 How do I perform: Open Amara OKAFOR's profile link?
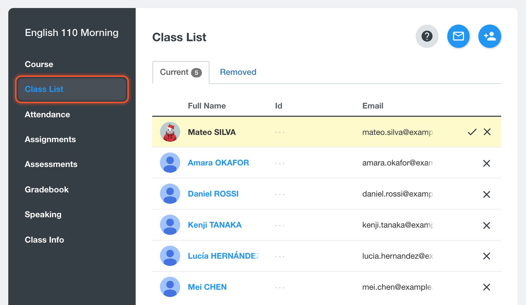[218, 163]
